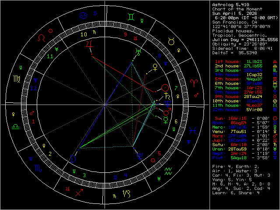The image size is (280, 210).
Task: Select the large red Mars glyph inside the wheel
Action: [167, 112]
